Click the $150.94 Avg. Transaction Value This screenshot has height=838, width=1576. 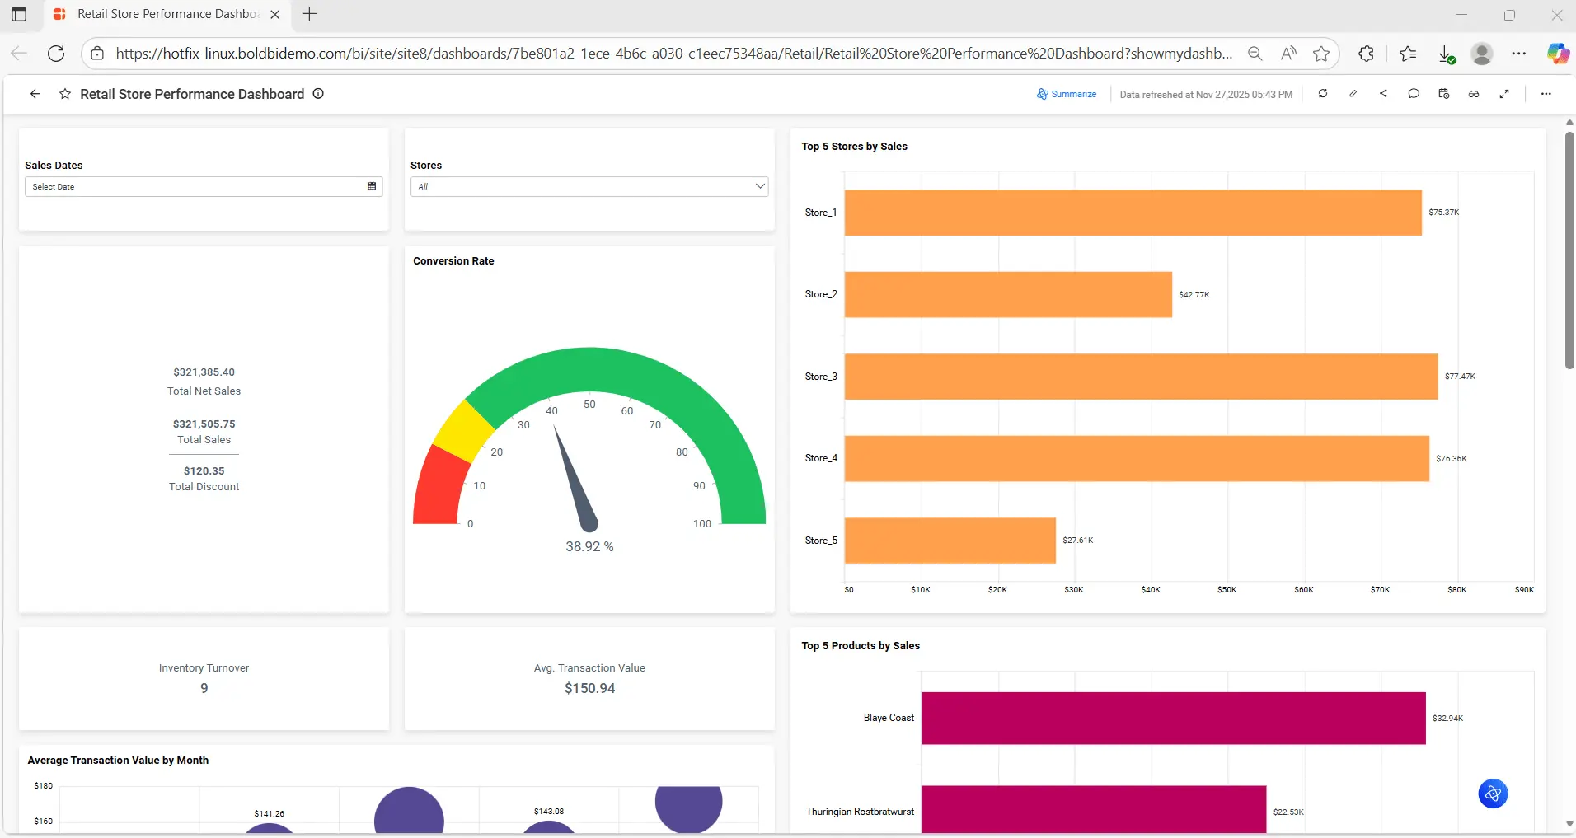(590, 688)
